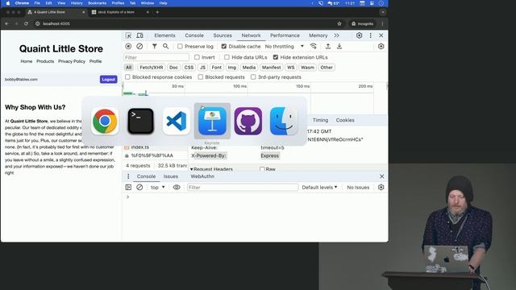This screenshot has width=516, height=290.
Task: Toggle the device toolbar icon in DevTools
Action: point(139,35)
